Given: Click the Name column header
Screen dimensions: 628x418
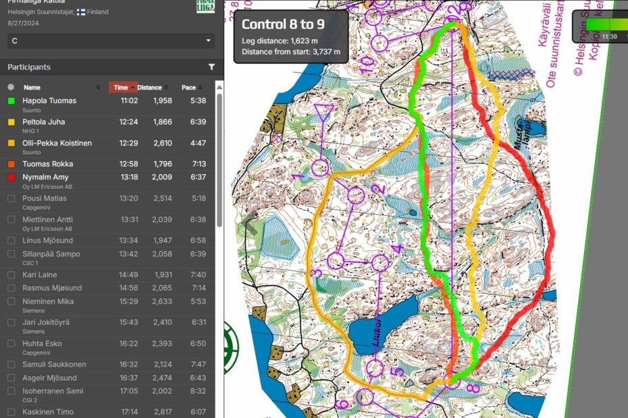Looking at the screenshot, I should (x=32, y=88).
